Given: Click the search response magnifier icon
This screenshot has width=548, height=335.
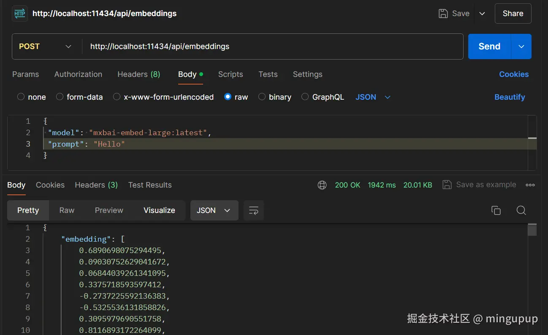Looking at the screenshot, I should (x=521, y=210).
